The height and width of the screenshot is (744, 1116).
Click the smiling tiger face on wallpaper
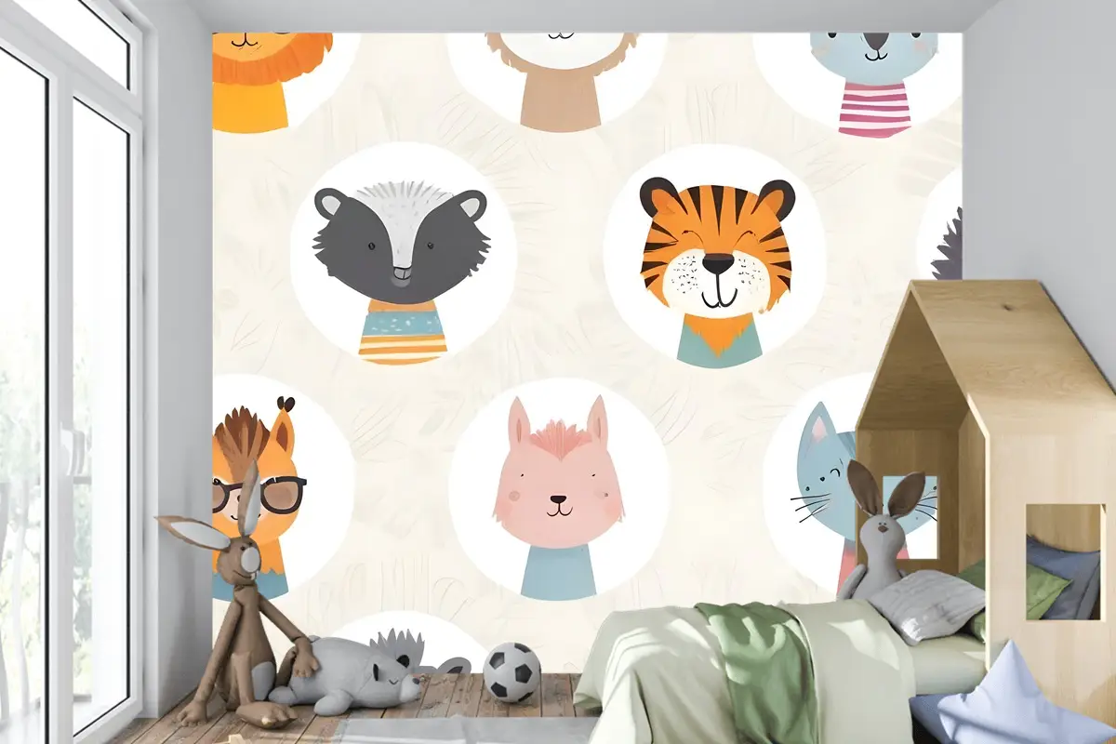coord(715,246)
